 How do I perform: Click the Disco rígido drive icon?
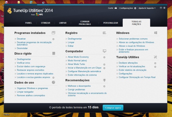click(54, 53)
